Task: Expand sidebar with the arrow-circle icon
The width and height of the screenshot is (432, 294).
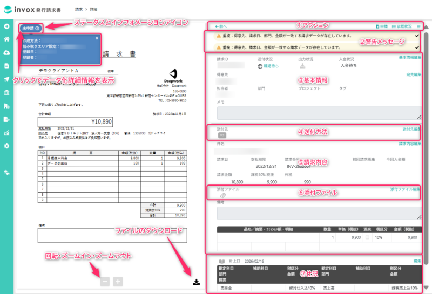Action: pyautogui.click(x=6, y=26)
